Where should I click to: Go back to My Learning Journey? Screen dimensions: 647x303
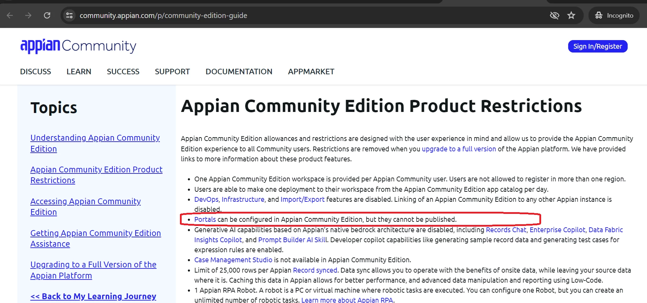(x=93, y=296)
